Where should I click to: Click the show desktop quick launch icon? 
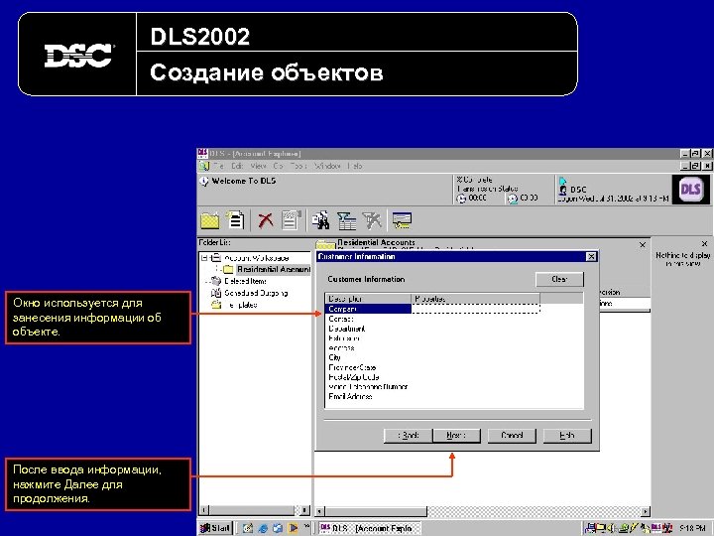click(248, 528)
